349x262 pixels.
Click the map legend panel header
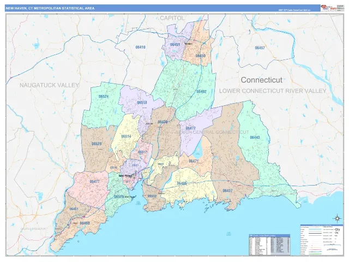coord(321,225)
